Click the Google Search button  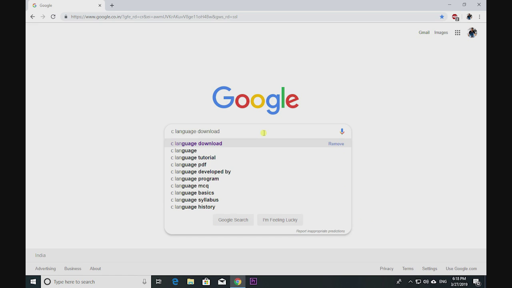(x=233, y=220)
